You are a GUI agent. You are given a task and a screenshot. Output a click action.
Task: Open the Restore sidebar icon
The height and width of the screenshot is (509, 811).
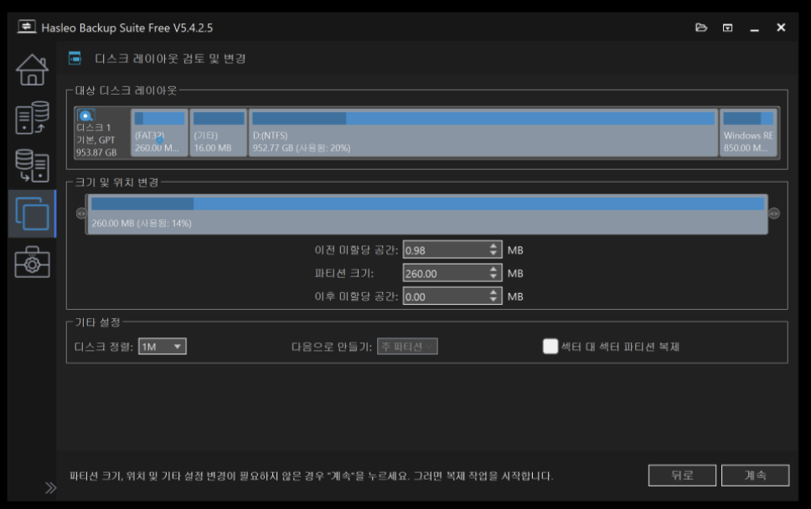pyautogui.click(x=32, y=166)
